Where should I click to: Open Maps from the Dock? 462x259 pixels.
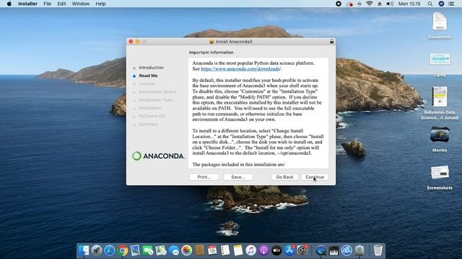point(161,250)
